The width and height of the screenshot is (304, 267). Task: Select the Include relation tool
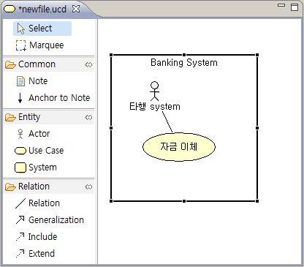click(x=37, y=237)
